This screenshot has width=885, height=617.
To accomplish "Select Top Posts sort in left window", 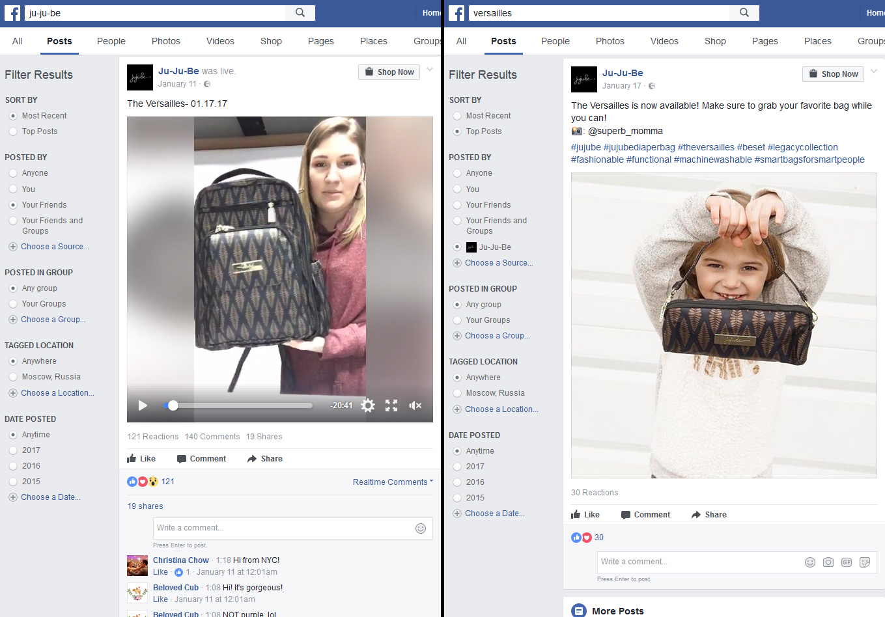I will click(13, 131).
